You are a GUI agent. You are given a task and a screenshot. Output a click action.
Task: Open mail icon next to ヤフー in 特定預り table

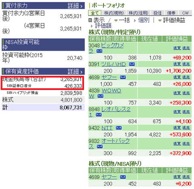coord(123,77)
